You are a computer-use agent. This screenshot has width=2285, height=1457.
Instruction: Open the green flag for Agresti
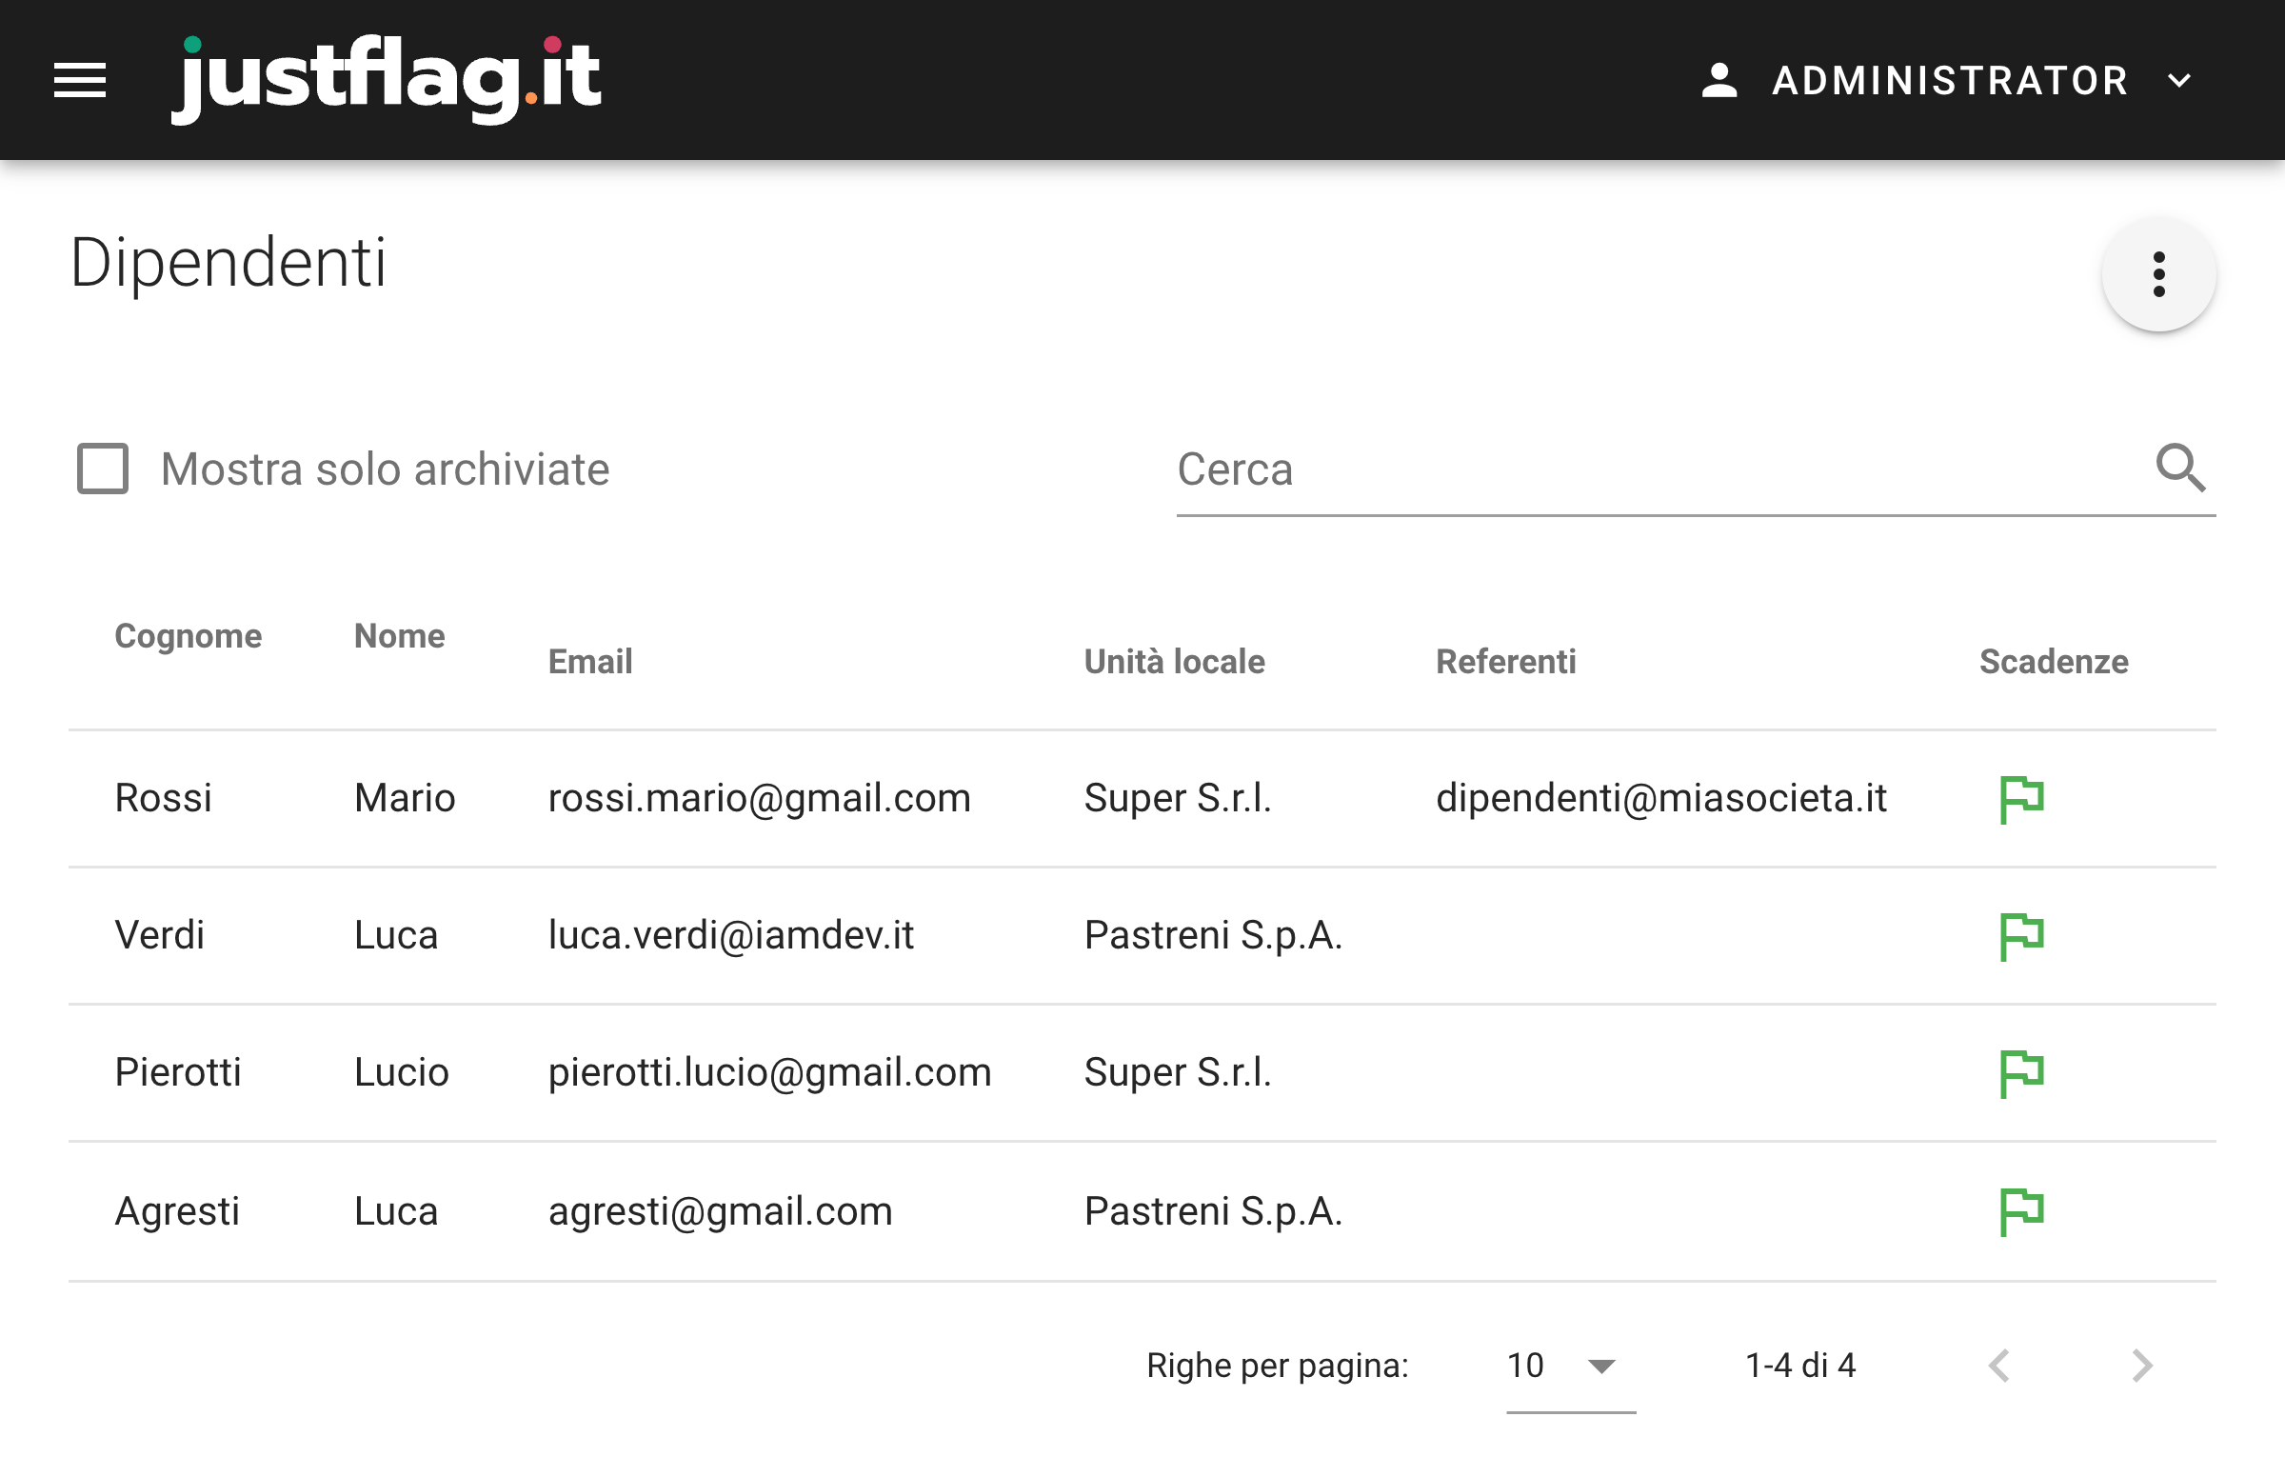pyautogui.click(x=2022, y=1210)
